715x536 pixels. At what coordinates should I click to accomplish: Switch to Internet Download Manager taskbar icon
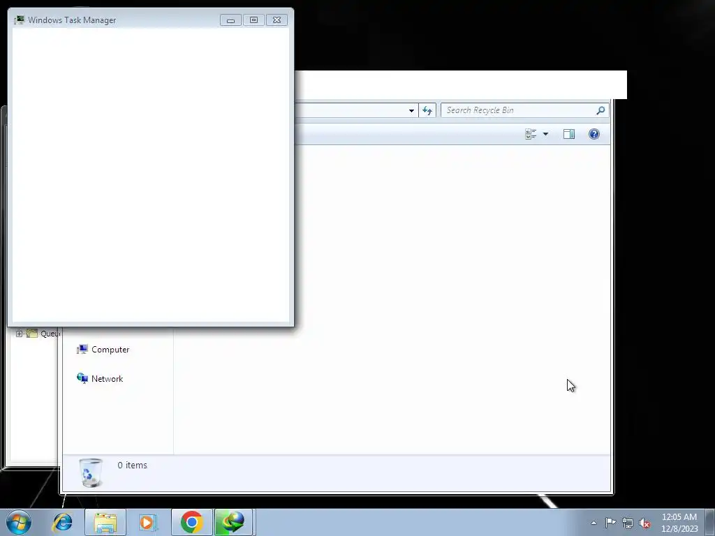233,522
